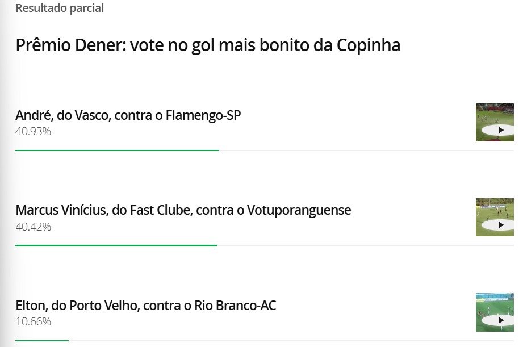Screen dimensions: 523x347
Task: Choose Marcus Vinícius as best goal
Action: point(183,210)
